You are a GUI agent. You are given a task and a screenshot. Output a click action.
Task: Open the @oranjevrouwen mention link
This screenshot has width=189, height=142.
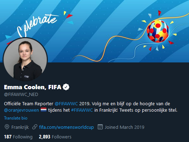click(x=21, y=110)
